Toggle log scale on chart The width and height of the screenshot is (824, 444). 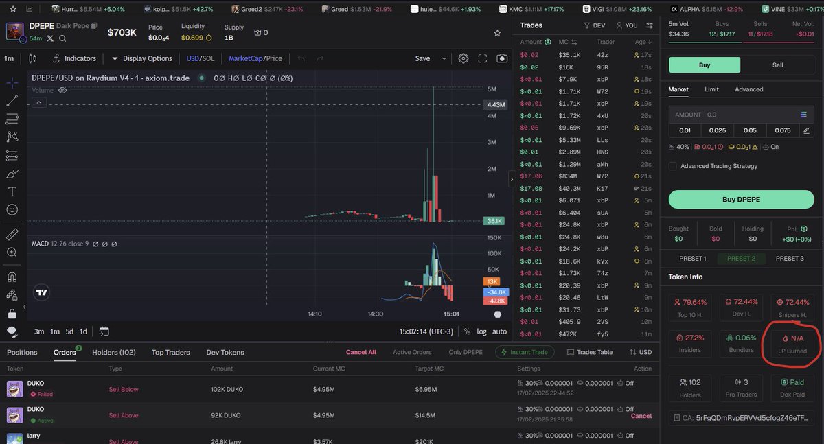[481, 331]
